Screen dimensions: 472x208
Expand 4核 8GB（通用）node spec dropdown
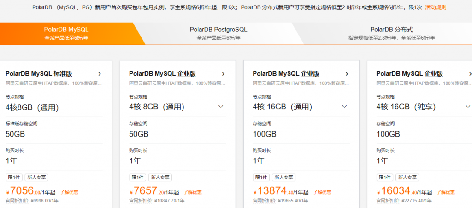[x=221, y=107]
